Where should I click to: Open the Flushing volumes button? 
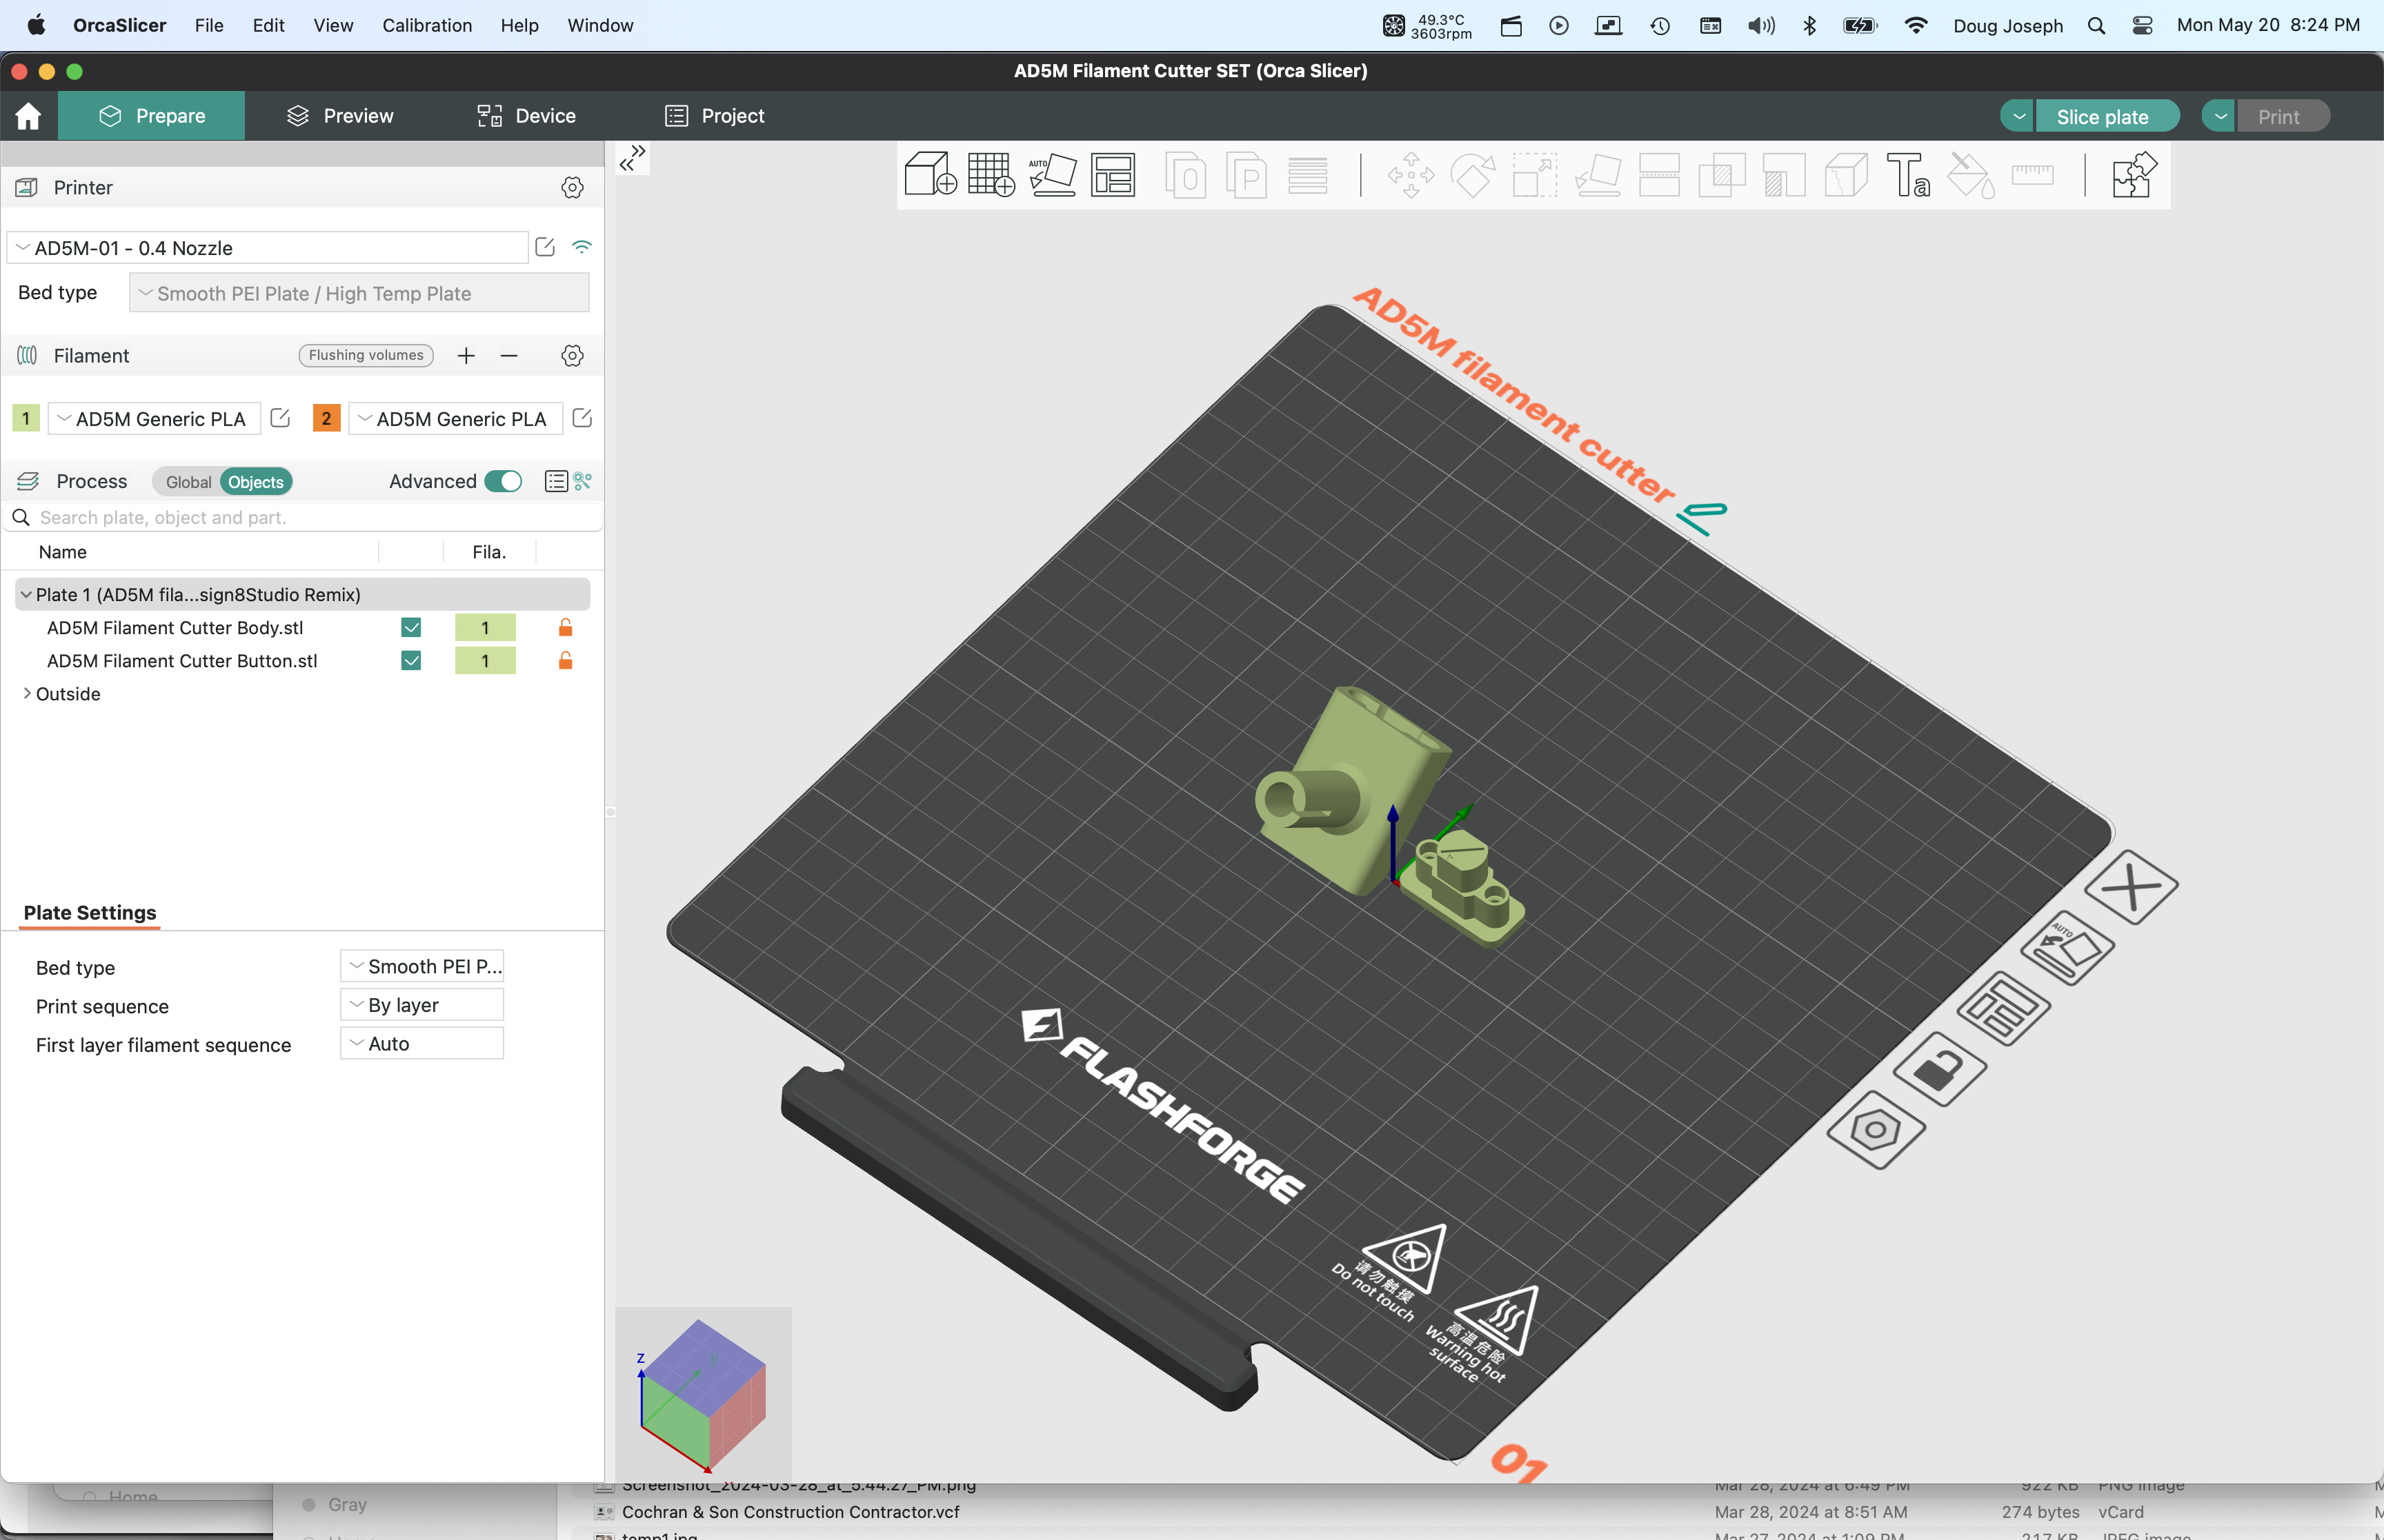[x=365, y=355]
